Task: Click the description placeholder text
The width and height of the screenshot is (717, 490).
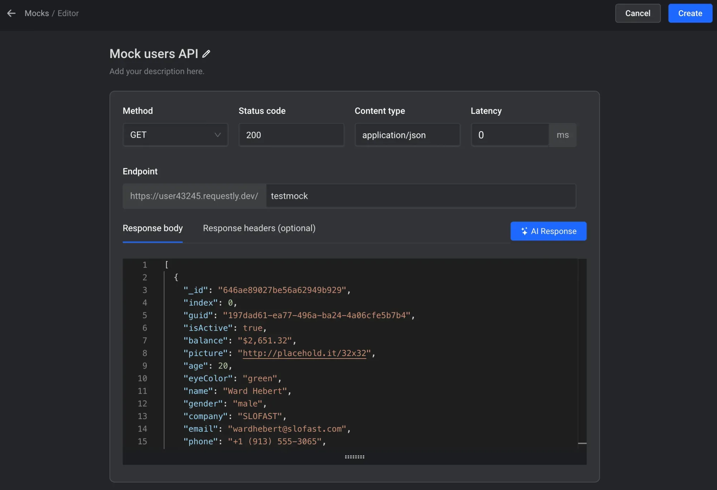Action: pos(157,71)
